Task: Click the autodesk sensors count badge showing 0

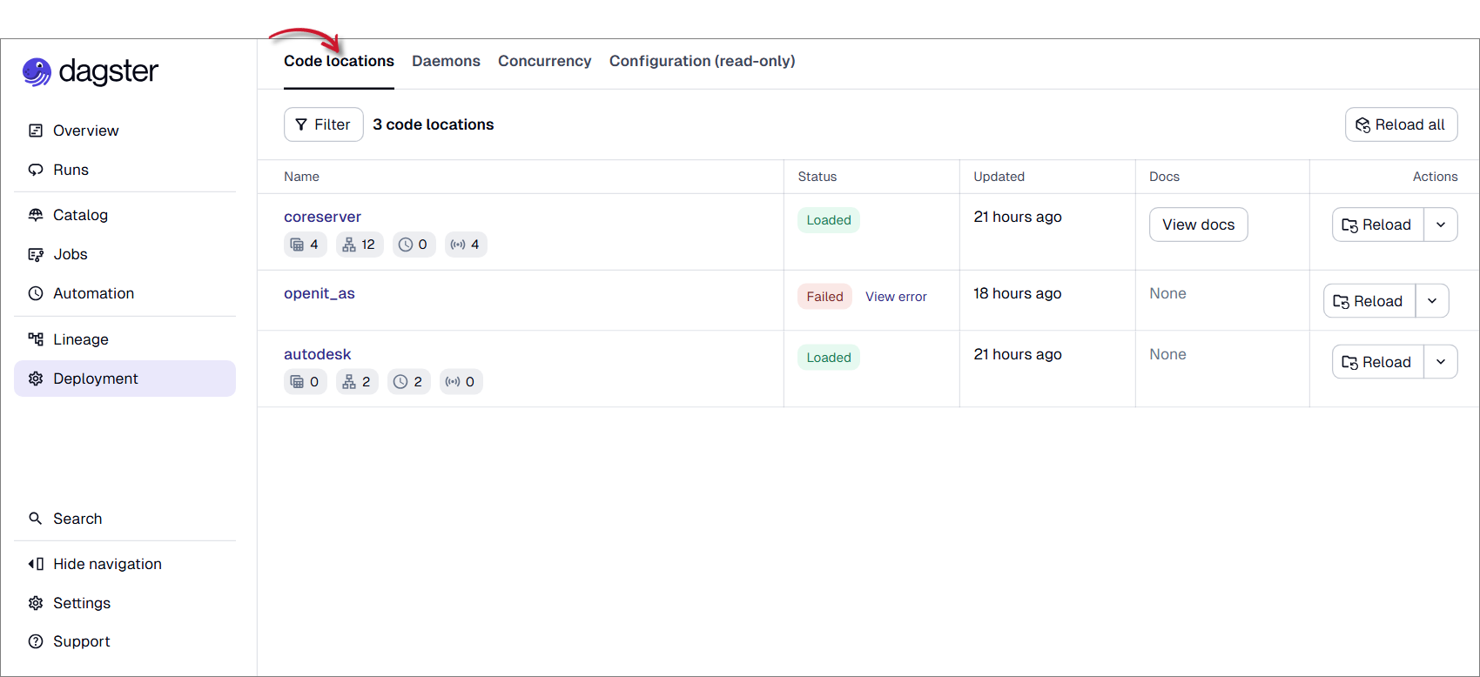Action: point(461,382)
